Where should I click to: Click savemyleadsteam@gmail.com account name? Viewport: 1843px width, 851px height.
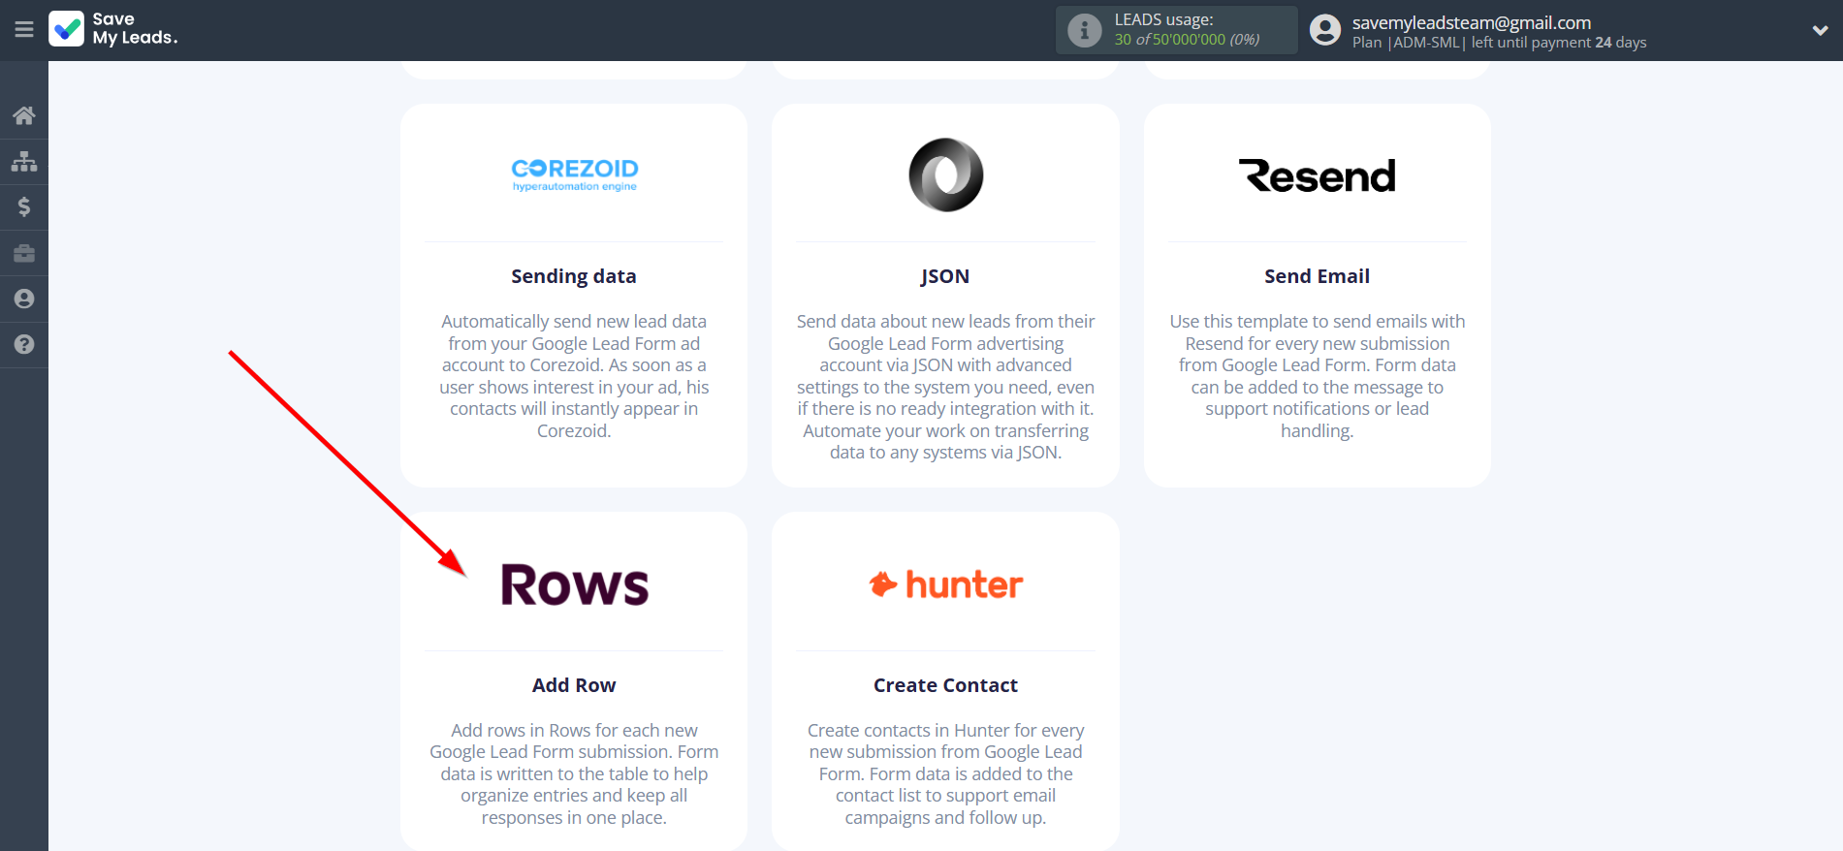[1471, 22]
